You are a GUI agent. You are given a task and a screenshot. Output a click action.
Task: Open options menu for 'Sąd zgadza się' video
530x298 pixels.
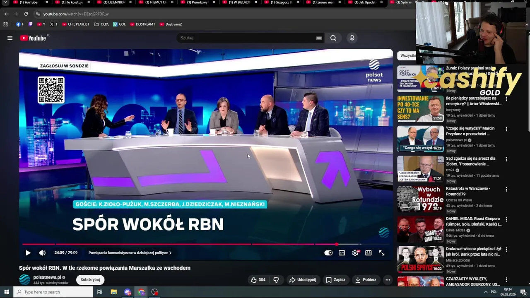click(x=506, y=159)
